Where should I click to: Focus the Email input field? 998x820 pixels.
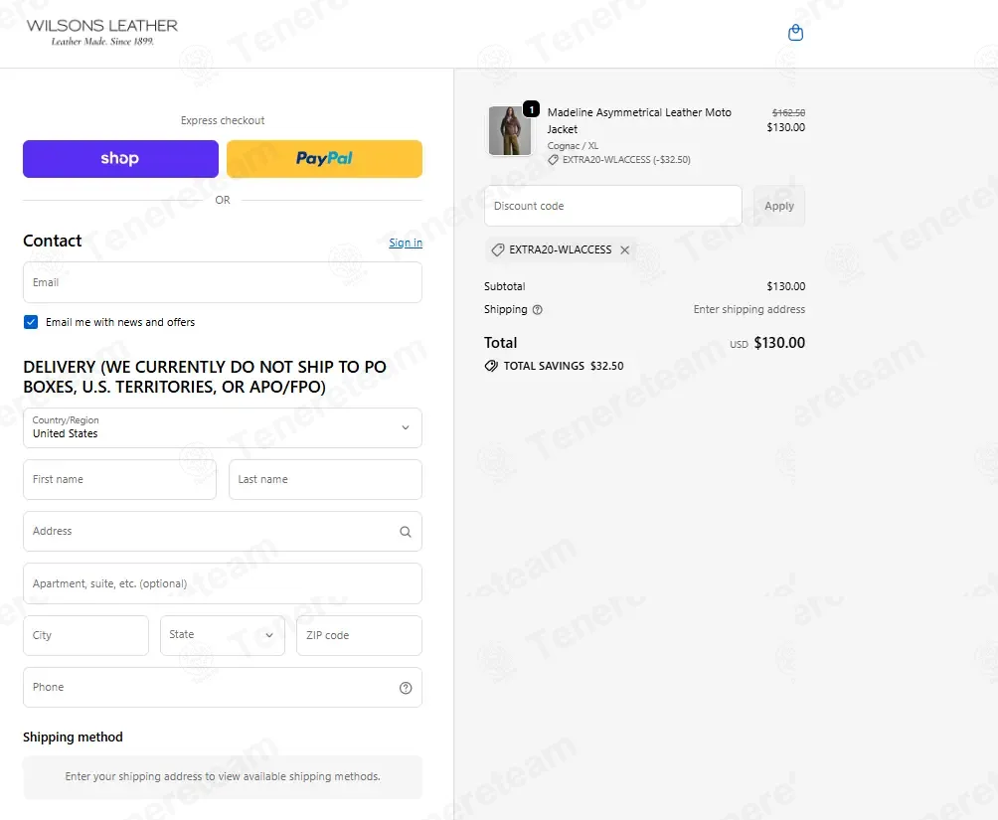(x=223, y=282)
